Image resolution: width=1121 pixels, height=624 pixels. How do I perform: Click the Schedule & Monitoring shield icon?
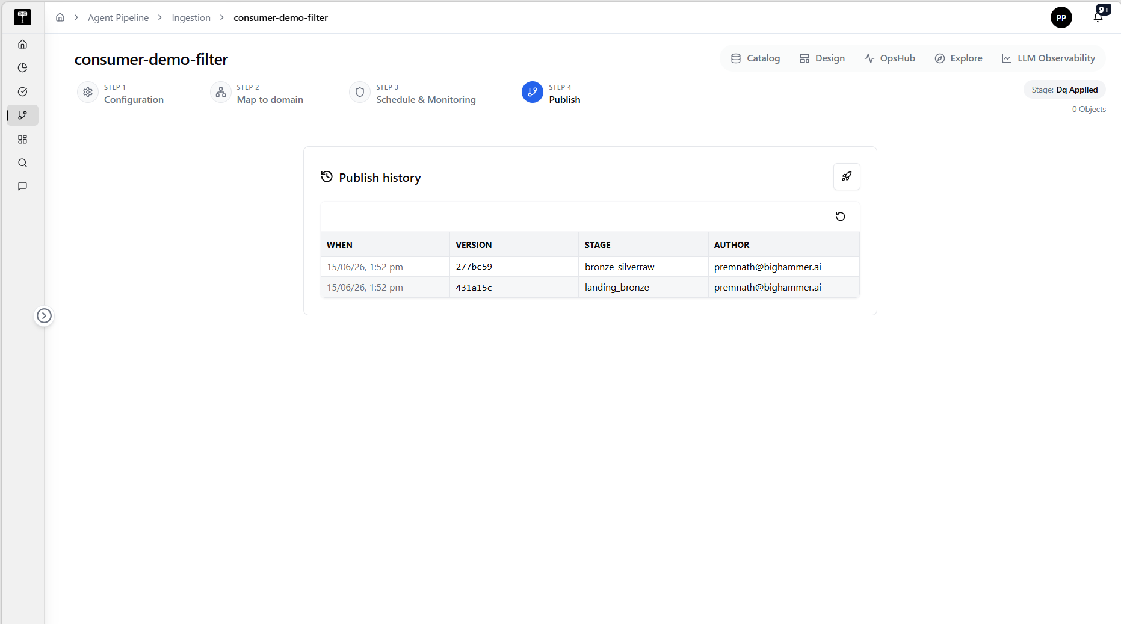point(360,92)
